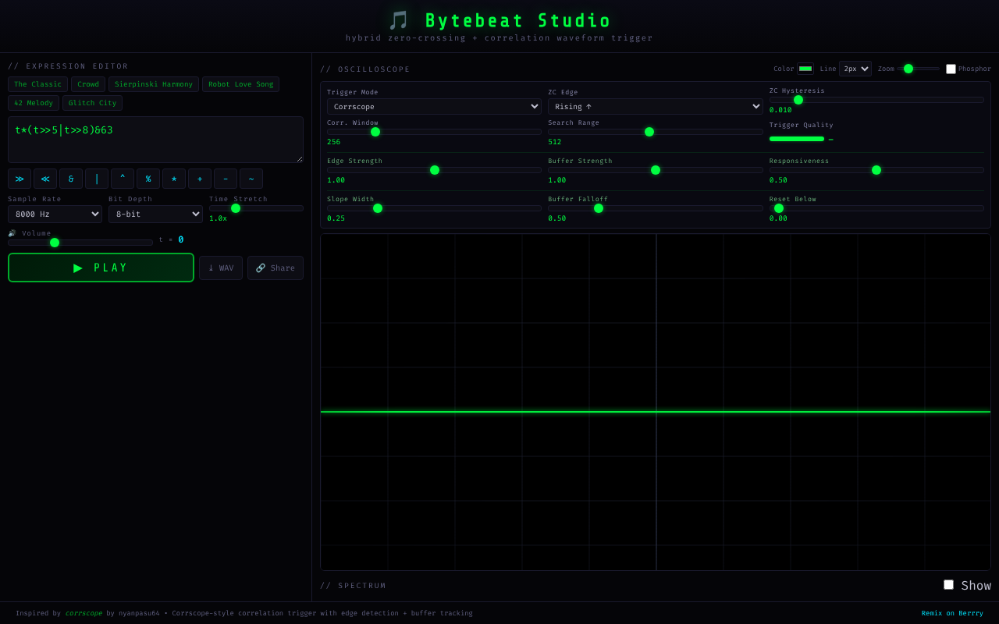Insert the bitwise AND & operator
This screenshot has height=624, width=999.
[x=71, y=179]
